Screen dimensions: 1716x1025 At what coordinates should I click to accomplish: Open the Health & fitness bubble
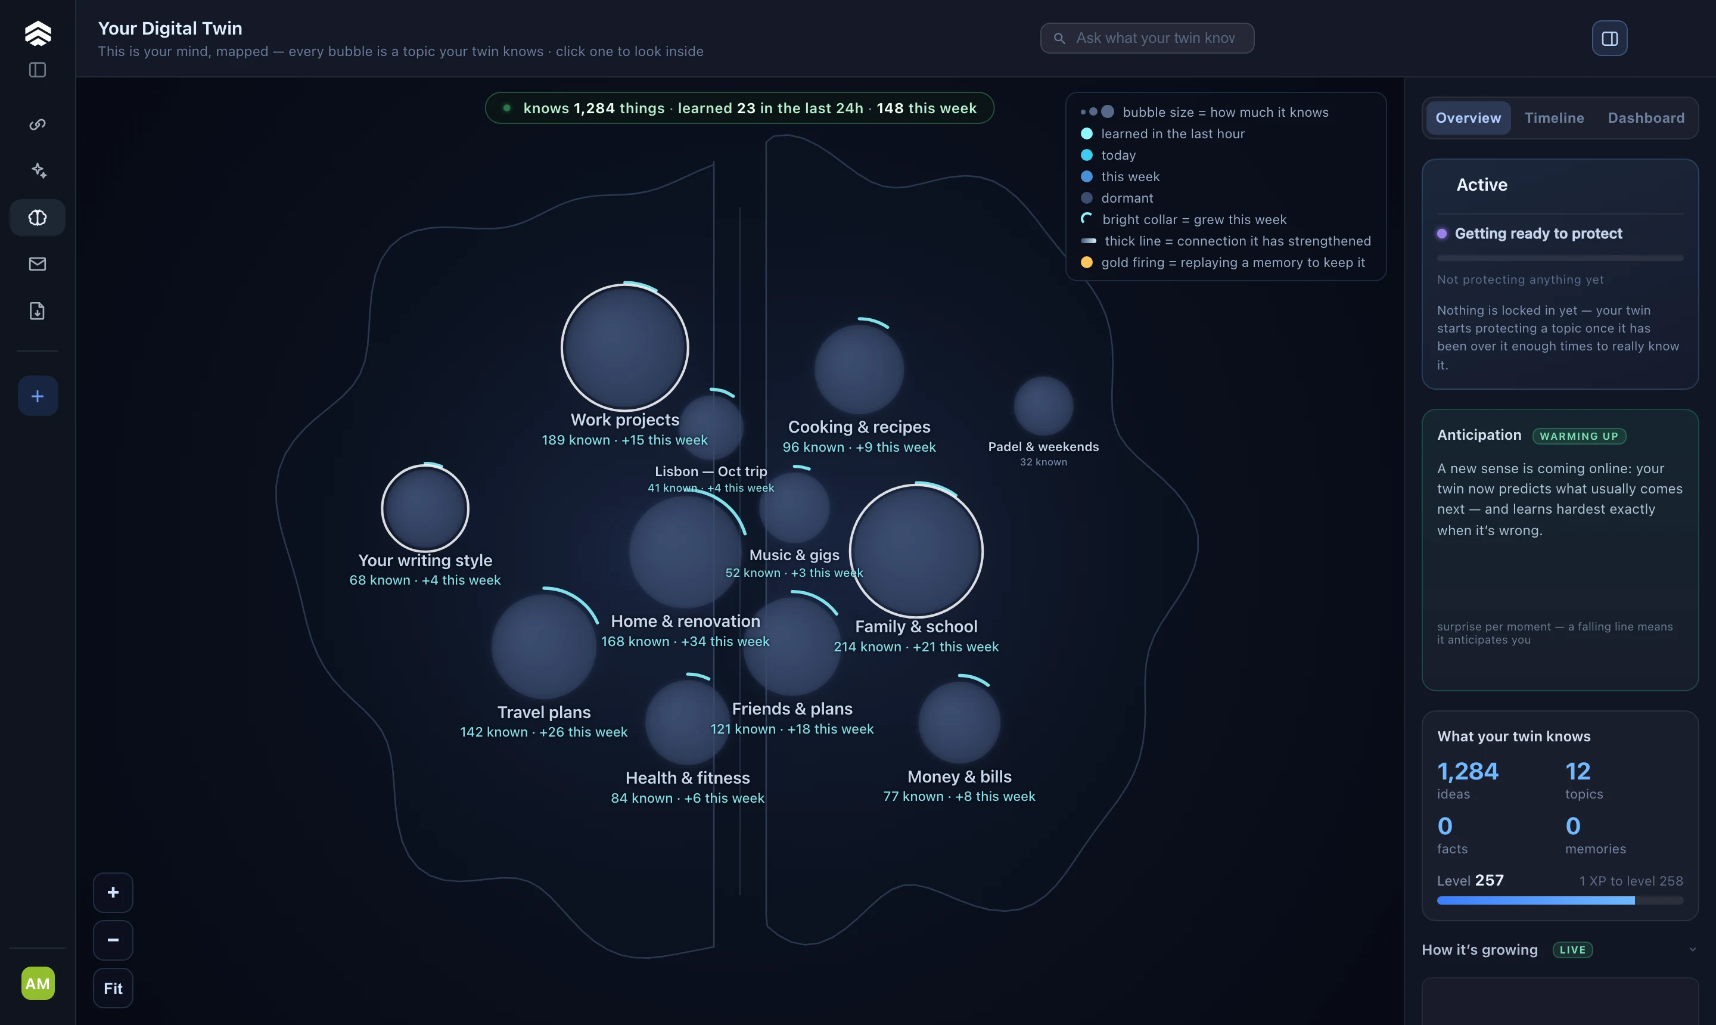tap(687, 722)
